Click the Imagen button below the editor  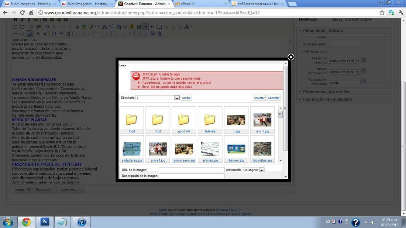click(x=23, y=189)
